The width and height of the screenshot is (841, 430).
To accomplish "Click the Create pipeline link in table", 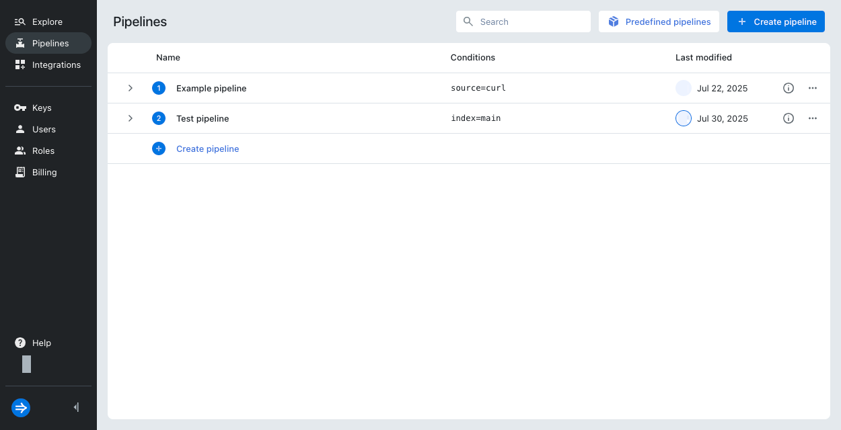I will [207, 148].
